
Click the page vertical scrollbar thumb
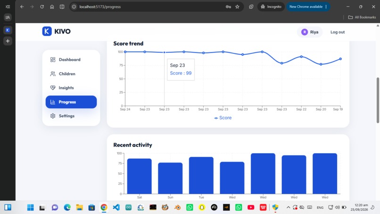378,100
